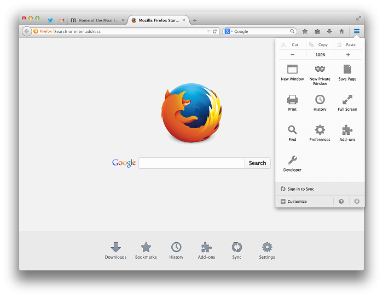The image size is (383, 297).
Task: Zoom in with the plus button
Action: pos(348,55)
